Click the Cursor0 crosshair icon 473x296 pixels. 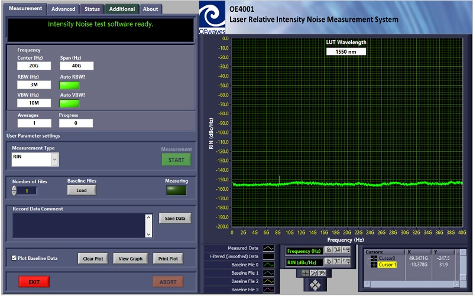[x=374, y=258]
